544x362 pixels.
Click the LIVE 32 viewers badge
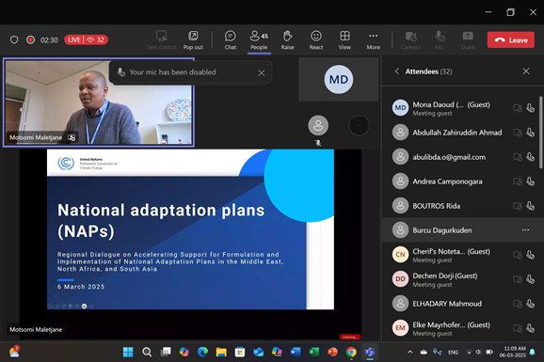[x=86, y=39]
